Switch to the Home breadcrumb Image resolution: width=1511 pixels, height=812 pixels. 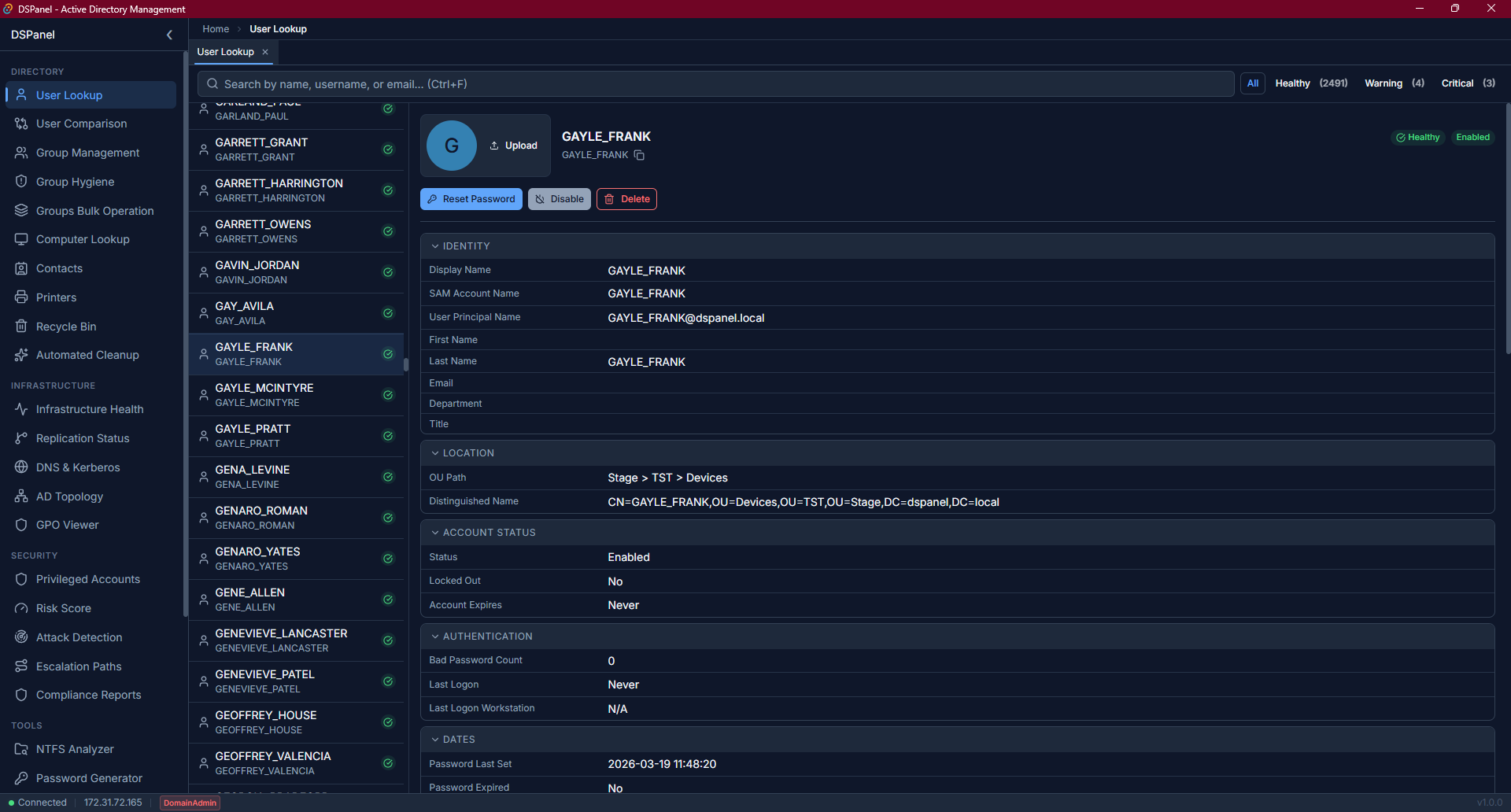215,28
